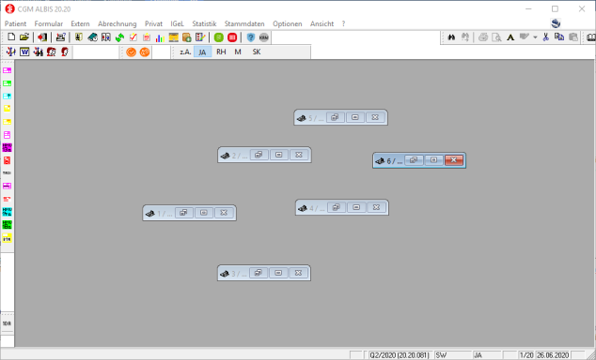Click the scissors cut icon

pos(546,37)
